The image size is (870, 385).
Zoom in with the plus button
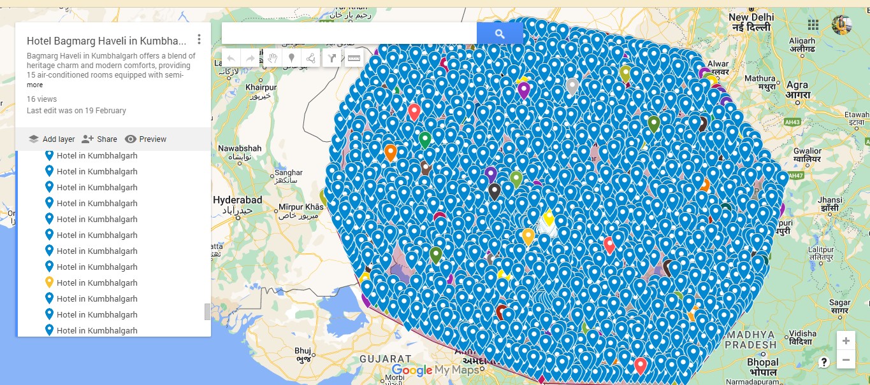[x=846, y=341]
